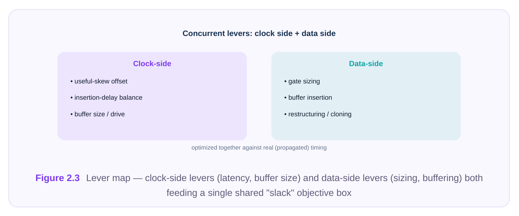Click the 'optimized together against real (propagated) timing' note
The height and width of the screenshot is (216, 519).
tap(259, 148)
